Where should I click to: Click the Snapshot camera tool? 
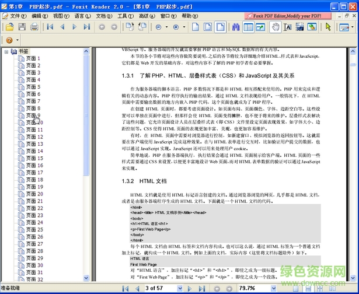point(299,27)
